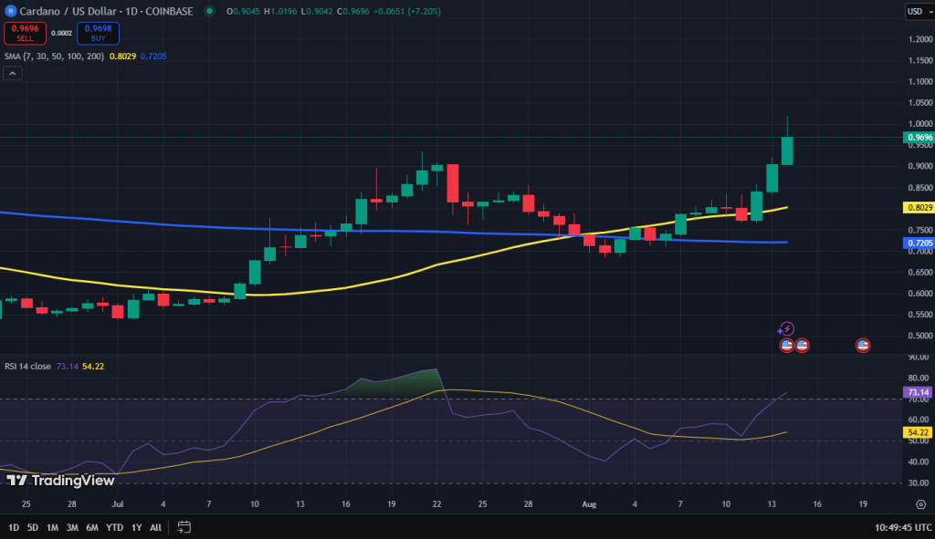
Task: Click the purple lightning event icon
Action: click(786, 328)
